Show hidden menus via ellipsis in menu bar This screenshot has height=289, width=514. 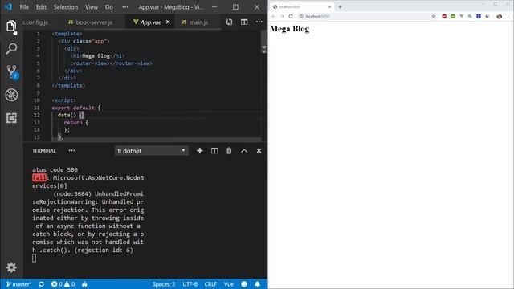[x=125, y=7]
